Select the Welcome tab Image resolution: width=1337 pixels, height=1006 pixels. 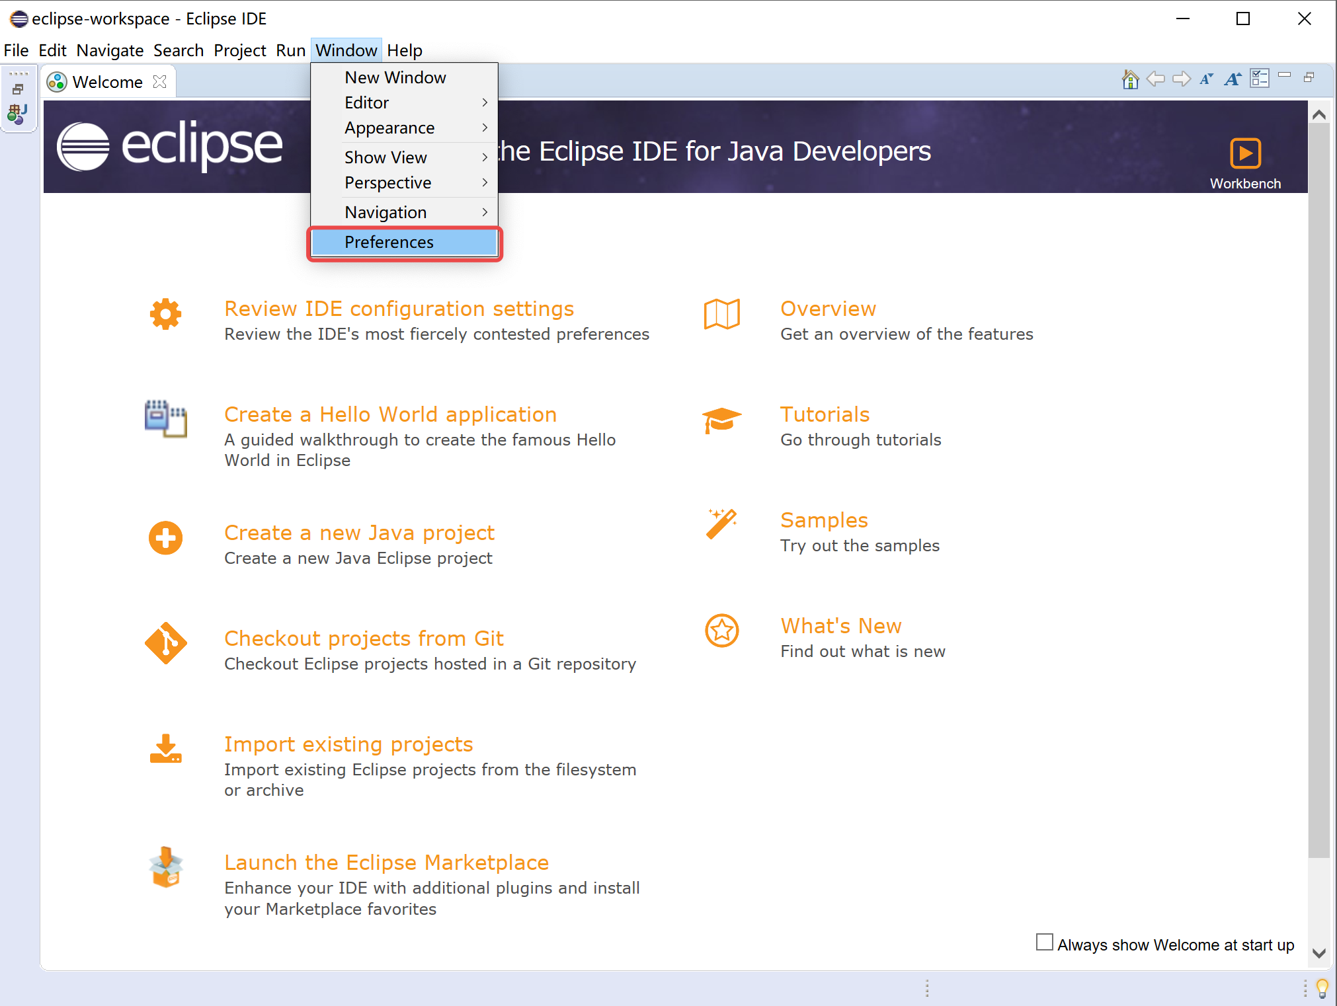coord(107,82)
